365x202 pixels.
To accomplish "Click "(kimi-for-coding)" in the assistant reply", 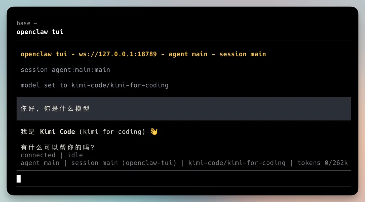I will pyautogui.click(x=112, y=132).
